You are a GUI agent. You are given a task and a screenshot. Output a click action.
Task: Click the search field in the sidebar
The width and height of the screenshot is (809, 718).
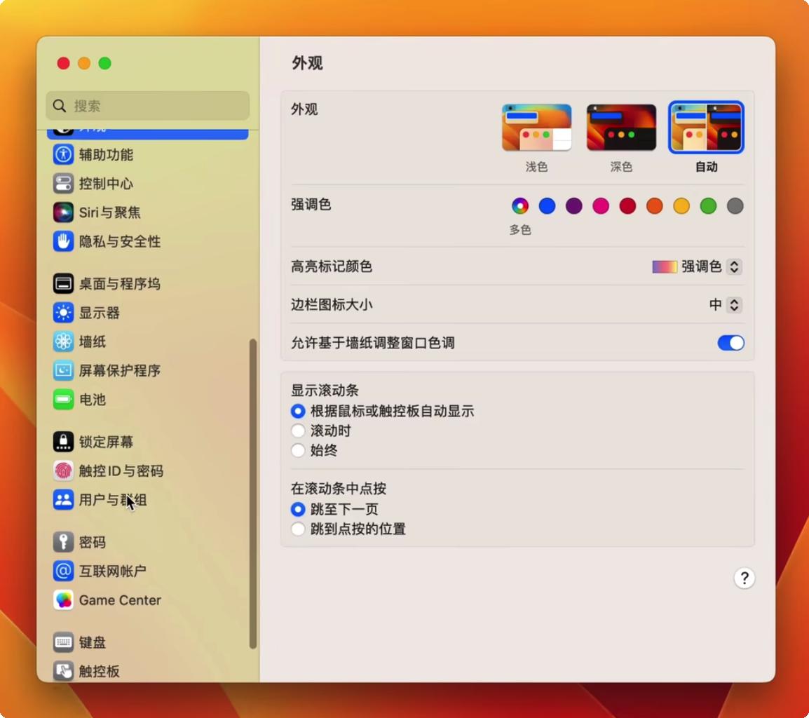click(x=147, y=106)
